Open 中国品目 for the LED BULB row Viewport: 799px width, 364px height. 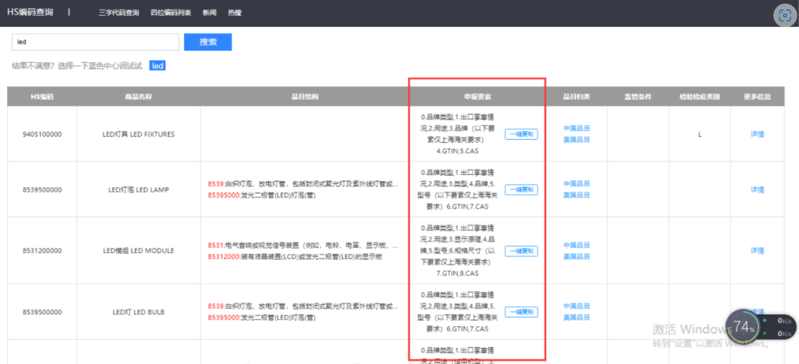[576, 306]
